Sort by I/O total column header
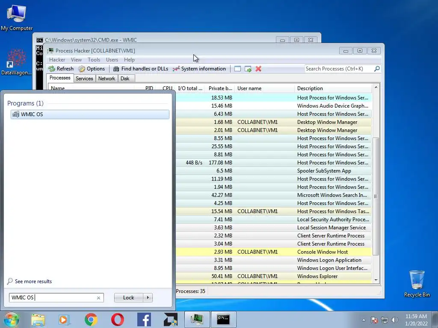 190,88
